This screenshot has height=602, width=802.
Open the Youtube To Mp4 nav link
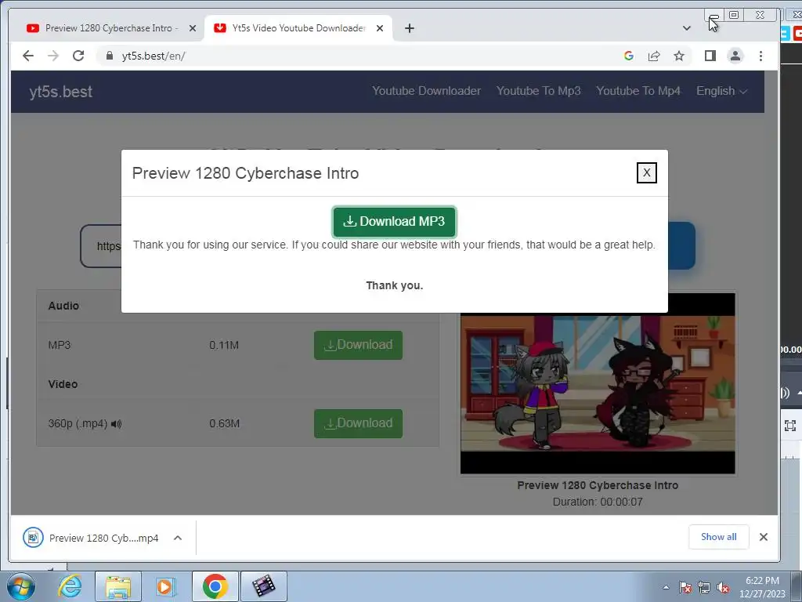[638, 91]
